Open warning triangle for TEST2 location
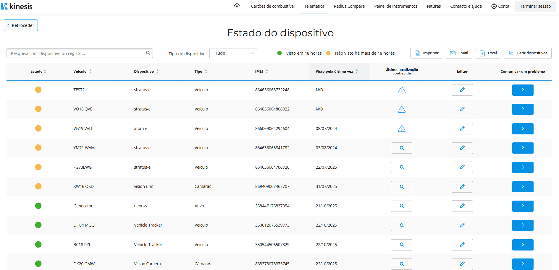Viewport: 559px width, 270px height. [x=401, y=90]
